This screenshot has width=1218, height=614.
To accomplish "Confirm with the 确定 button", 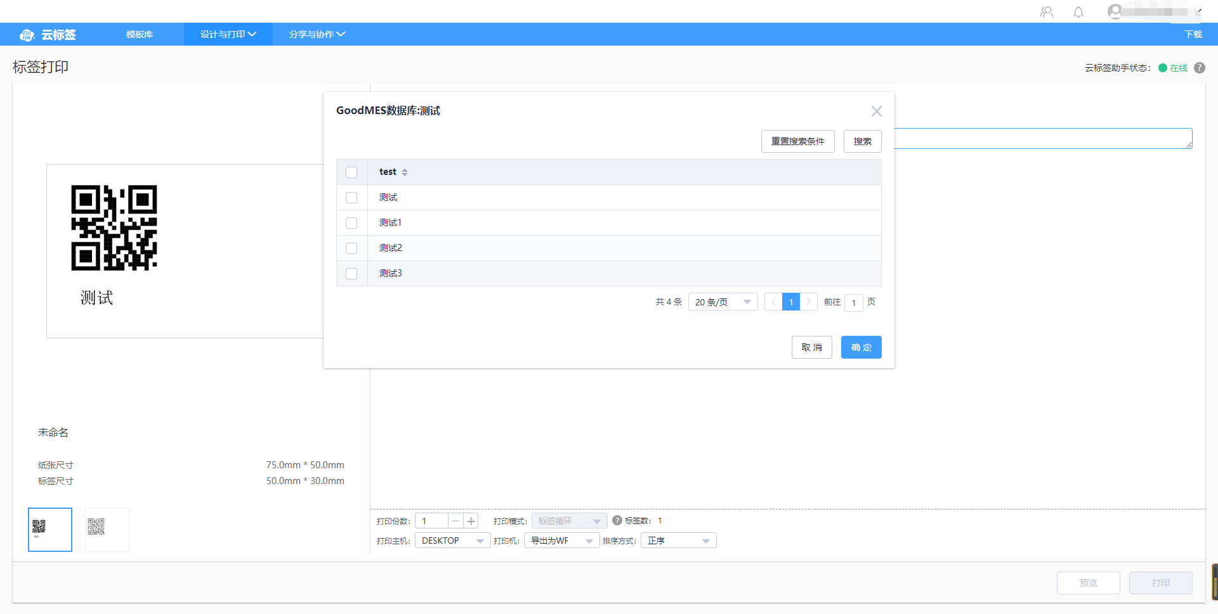I will pyautogui.click(x=861, y=347).
